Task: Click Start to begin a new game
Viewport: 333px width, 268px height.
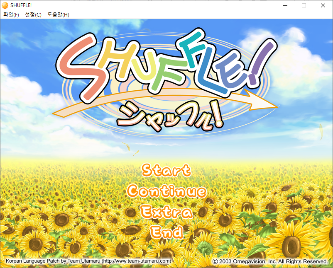Action: tap(166, 170)
